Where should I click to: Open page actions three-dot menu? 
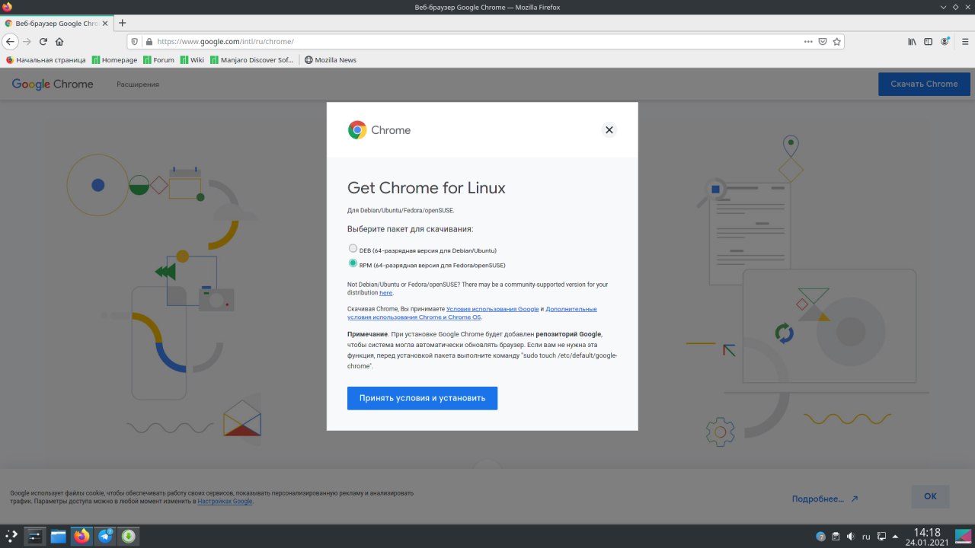coord(808,42)
